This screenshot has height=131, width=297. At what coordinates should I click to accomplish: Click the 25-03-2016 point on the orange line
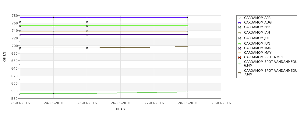(x=87, y=31)
